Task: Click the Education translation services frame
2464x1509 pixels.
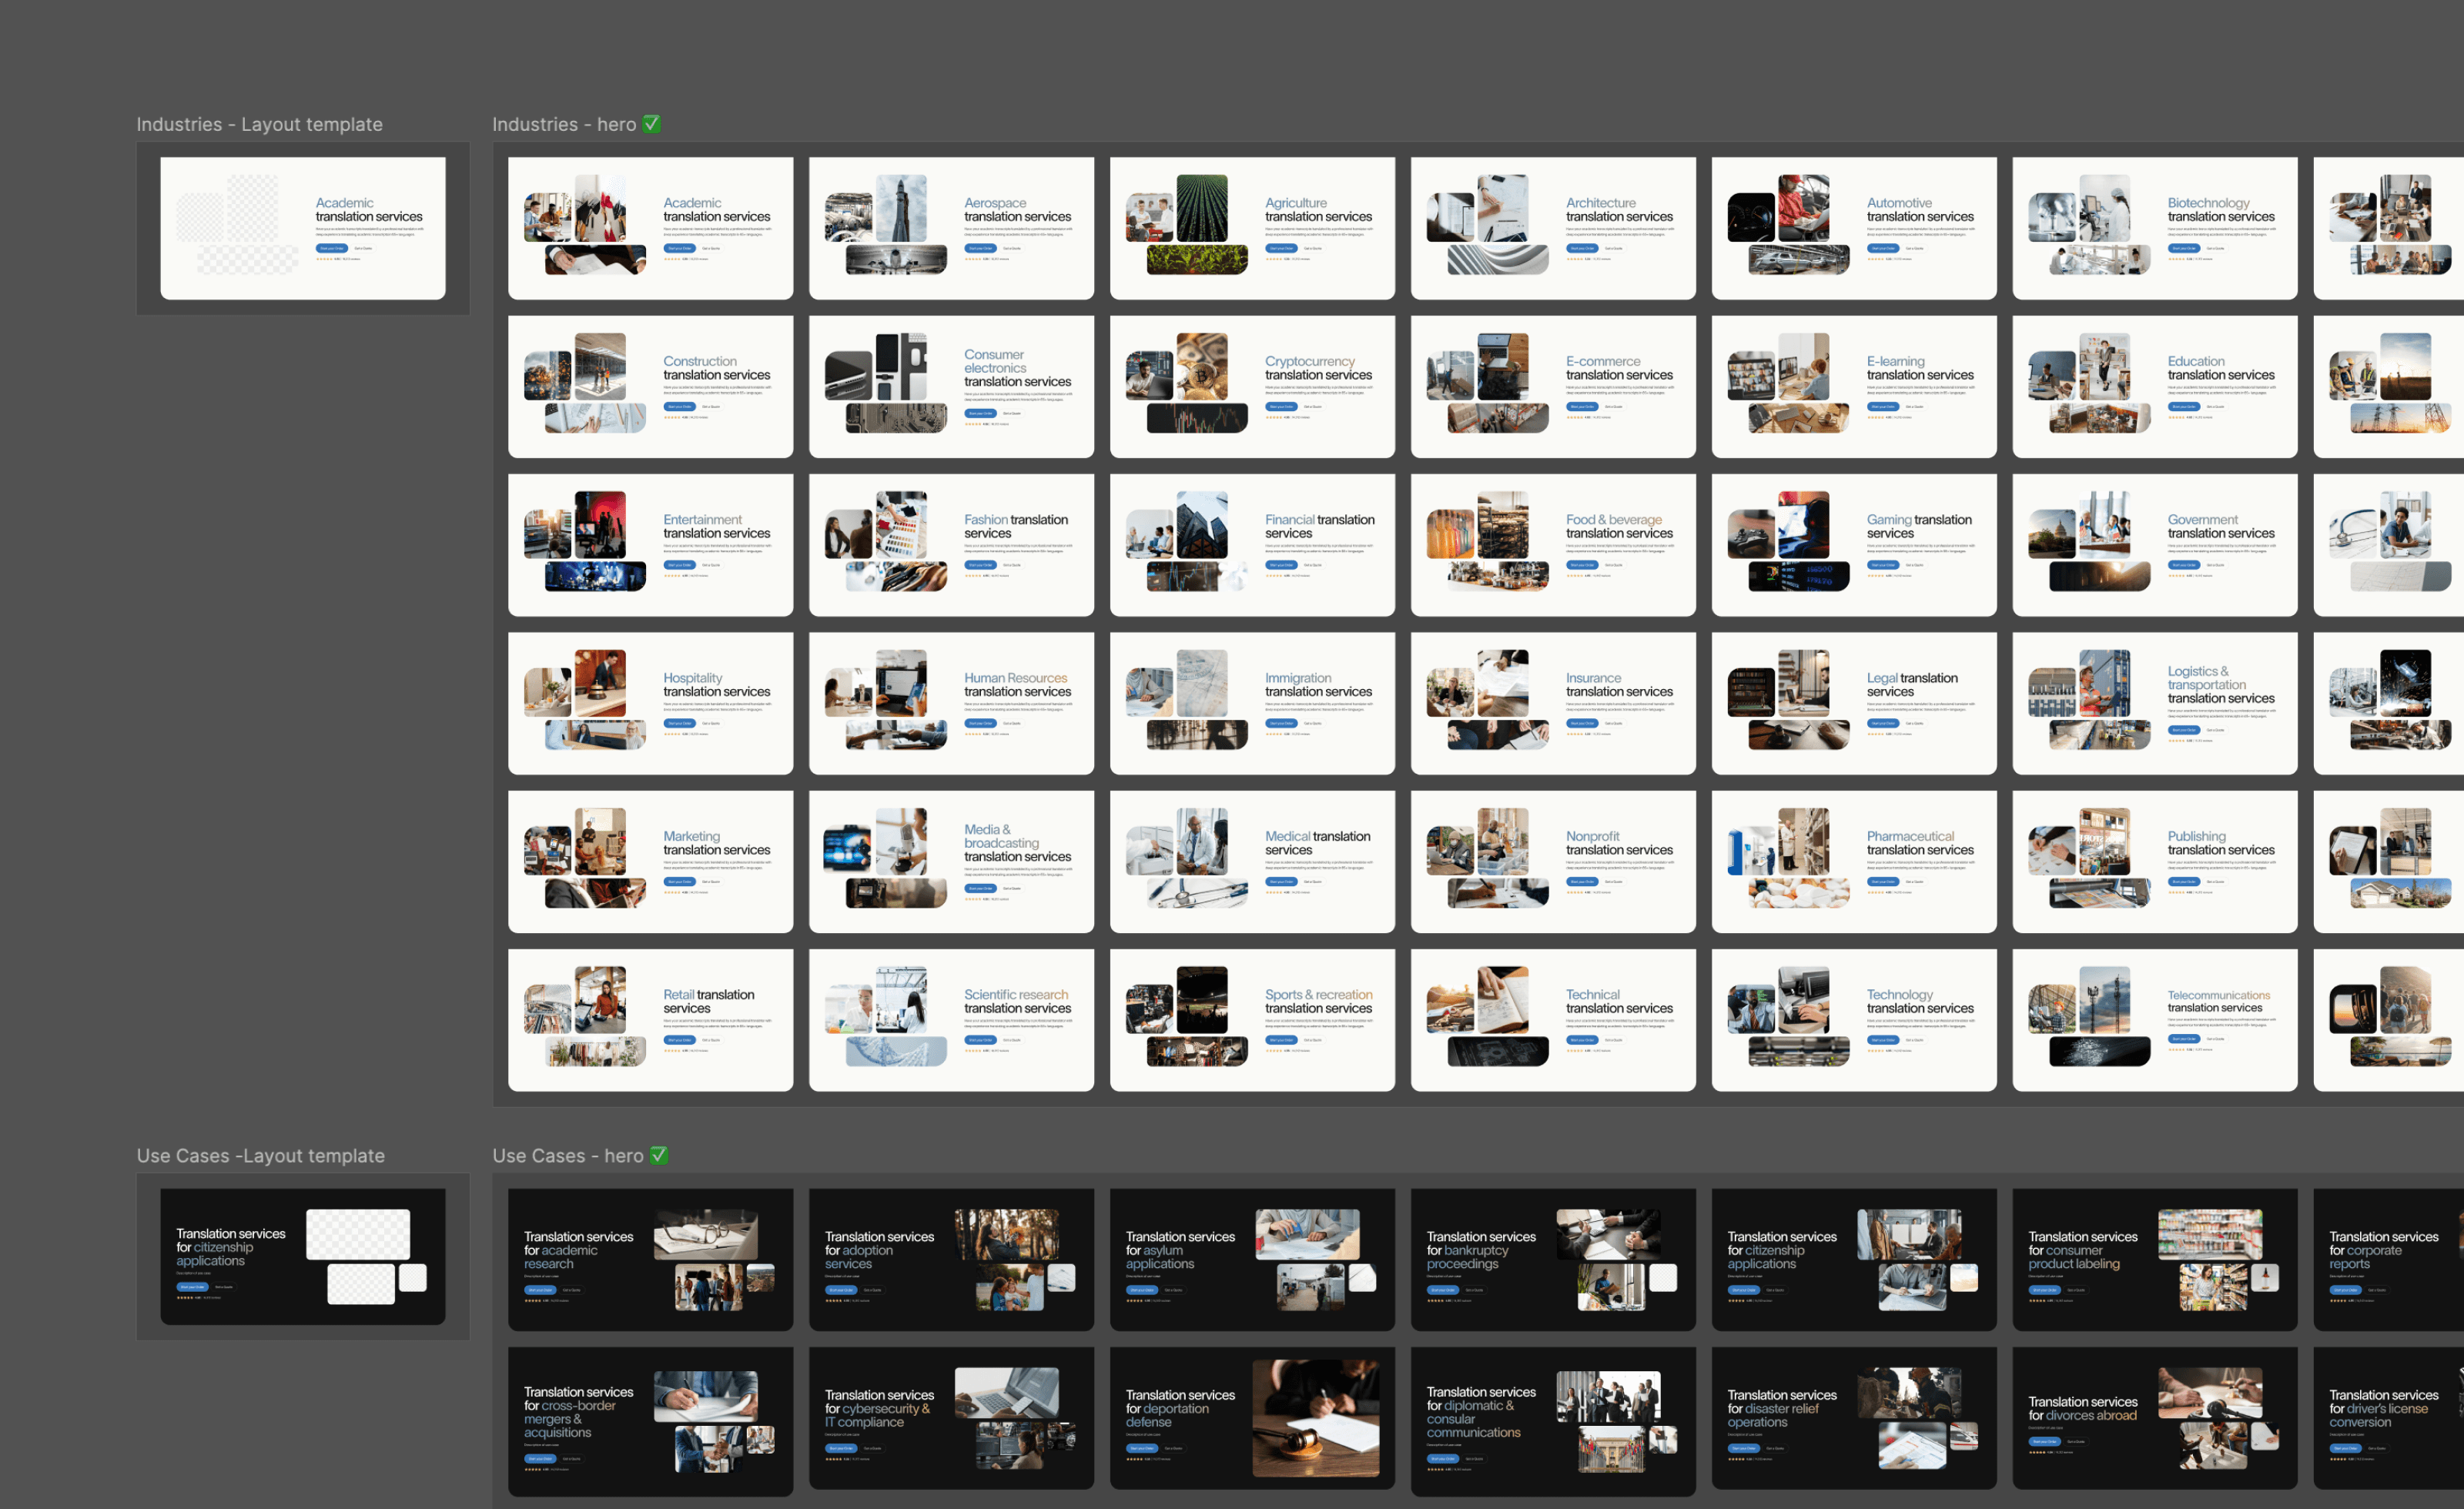Action: [x=2155, y=387]
